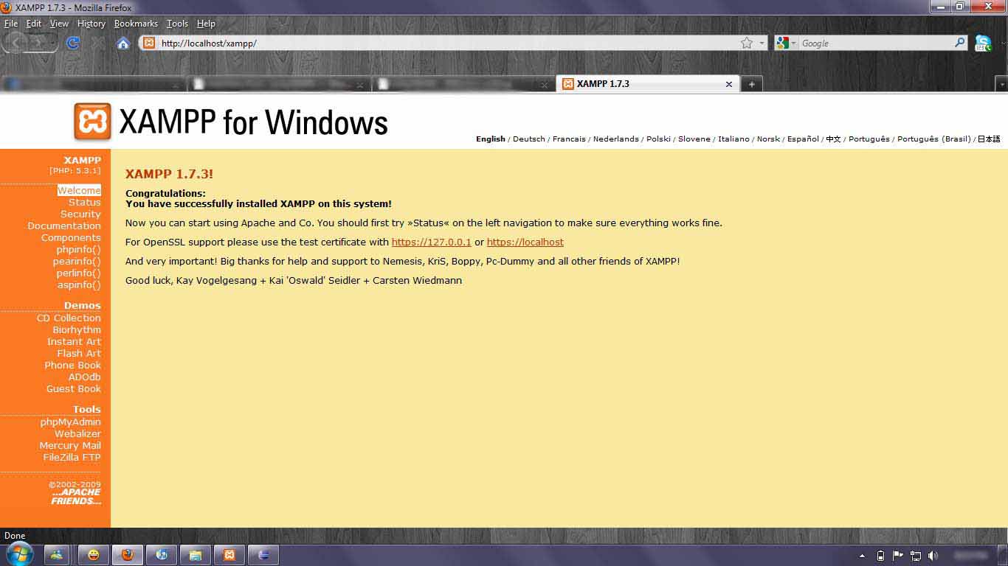Open the Biorhythm demo
The height and width of the screenshot is (566, 1008).
77,329
